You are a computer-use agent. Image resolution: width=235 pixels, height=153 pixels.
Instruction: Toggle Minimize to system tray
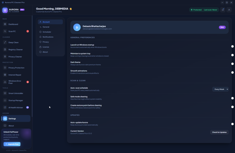232,55
